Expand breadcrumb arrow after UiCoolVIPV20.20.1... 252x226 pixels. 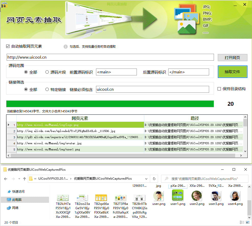click(x=71, y=179)
